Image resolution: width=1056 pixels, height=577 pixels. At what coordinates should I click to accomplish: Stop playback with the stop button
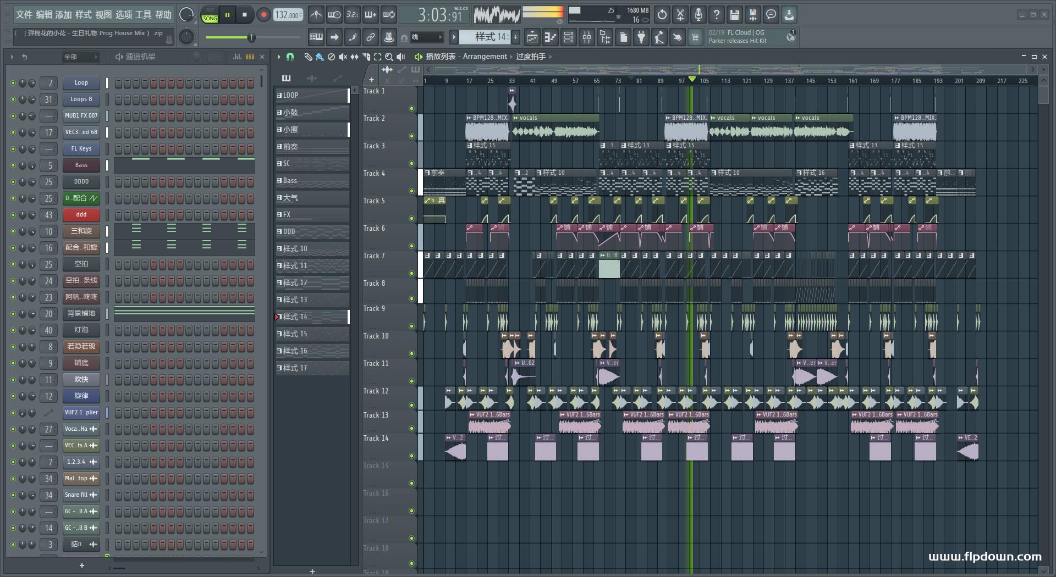coord(245,15)
